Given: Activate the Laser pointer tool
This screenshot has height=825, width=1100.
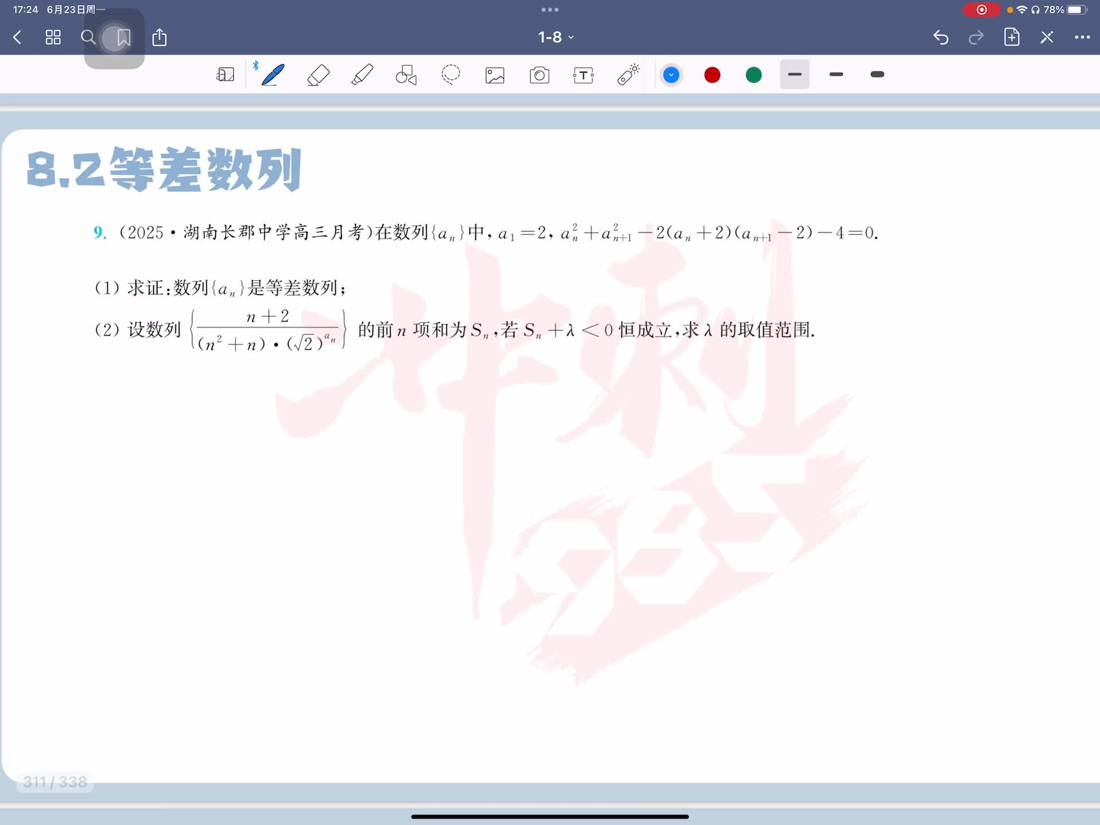Looking at the screenshot, I should point(628,75).
